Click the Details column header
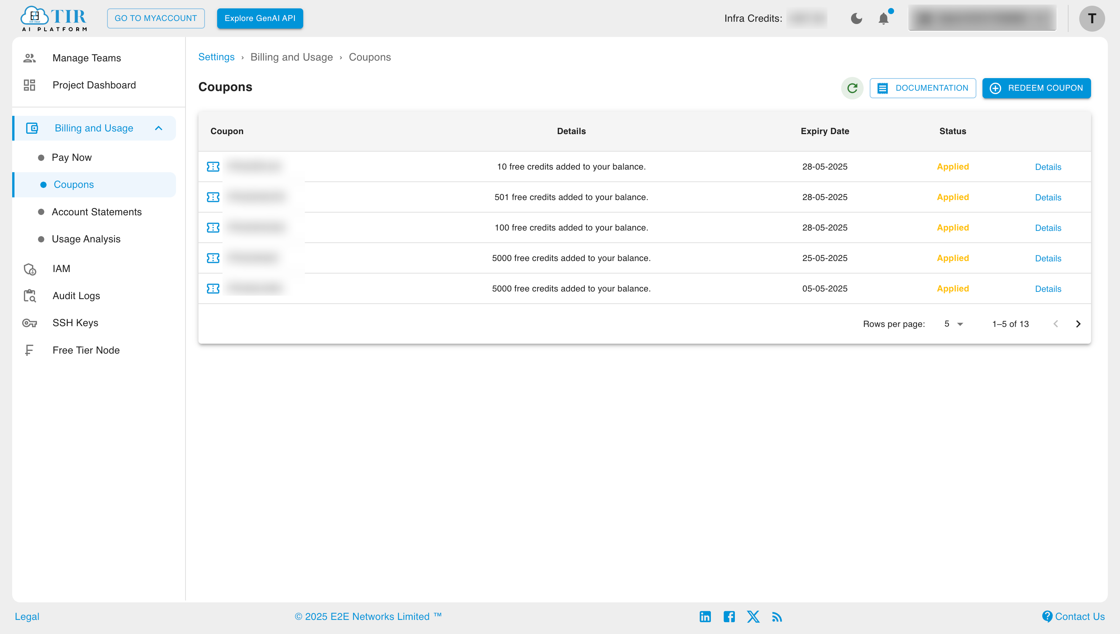 pos(571,131)
